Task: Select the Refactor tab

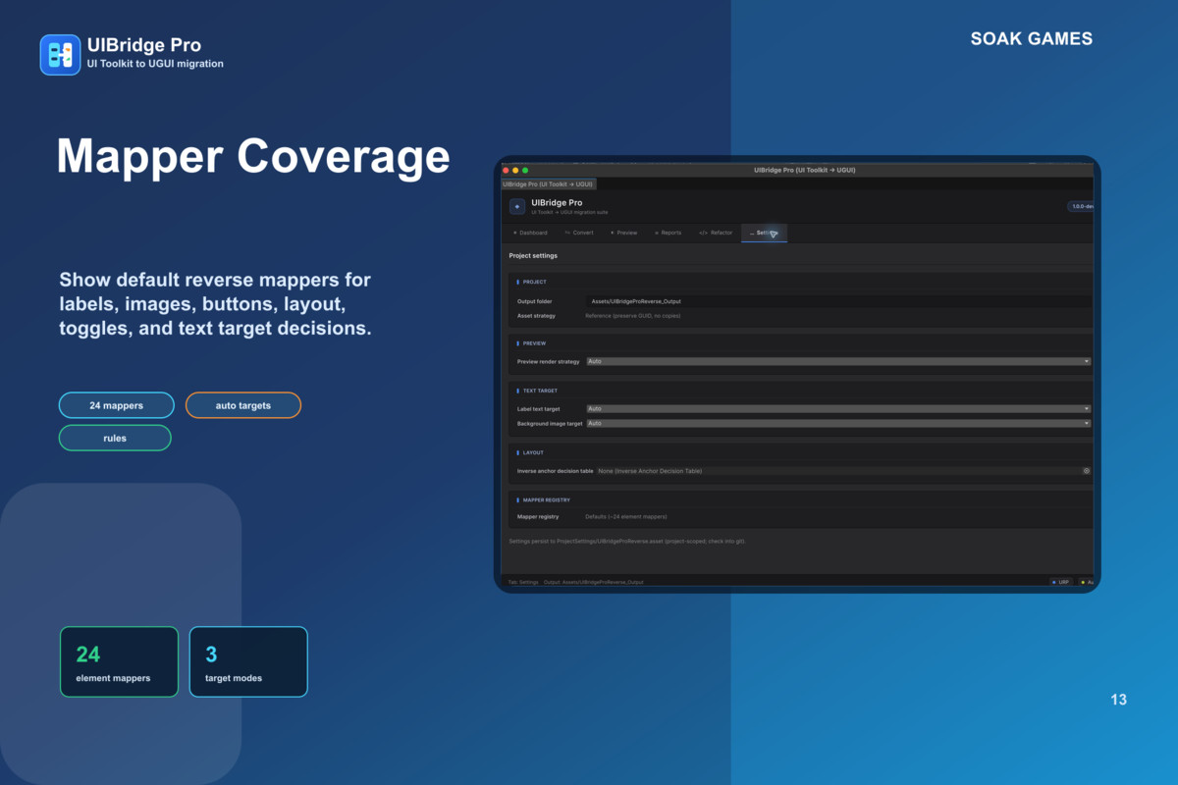Action: (716, 233)
